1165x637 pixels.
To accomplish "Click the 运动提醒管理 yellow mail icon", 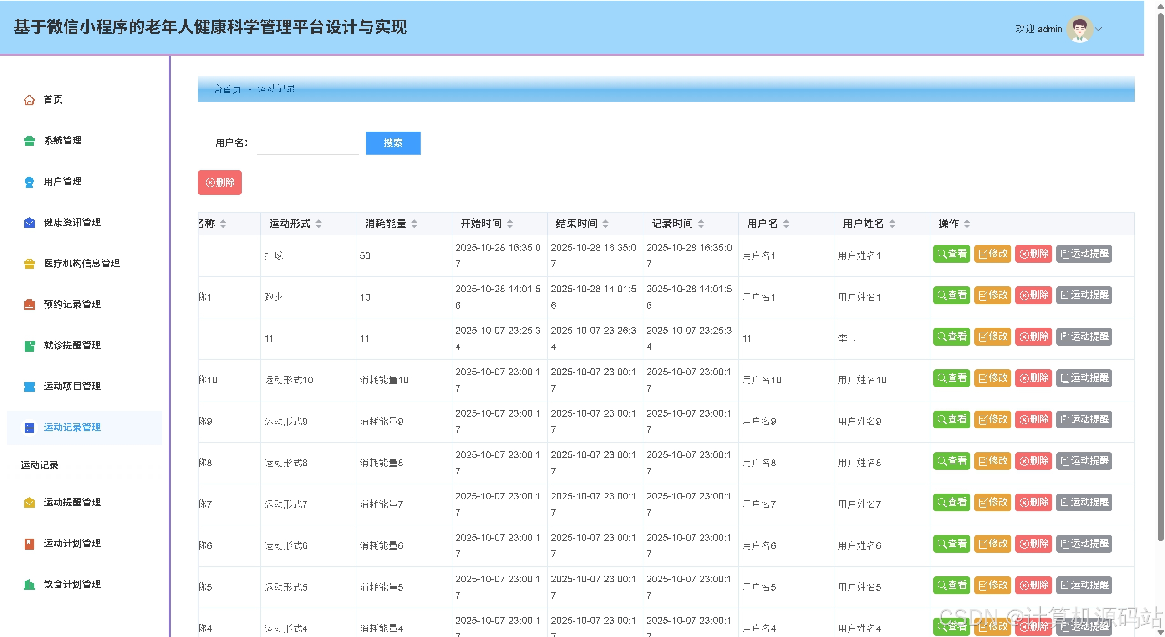I will (29, 503).
